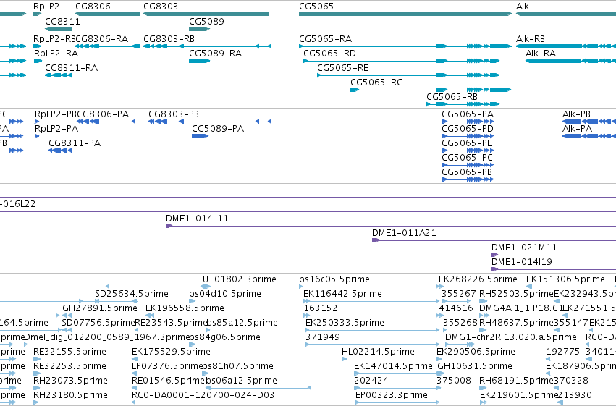Screen dimensions: 616x406
Task: Select the CG8311 gene label
Action: tap(62, 21)
